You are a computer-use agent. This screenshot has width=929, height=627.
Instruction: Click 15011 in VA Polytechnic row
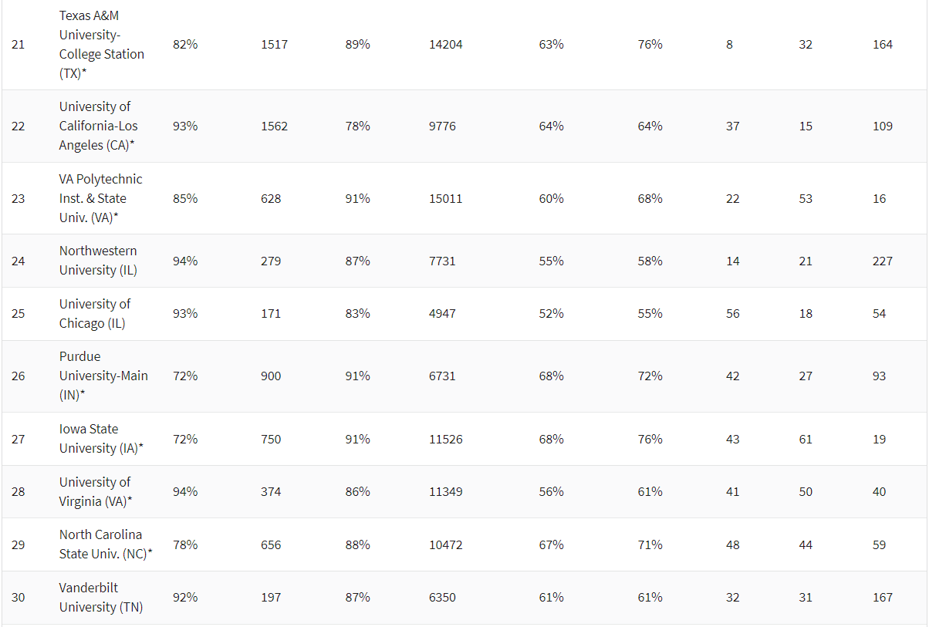(x=446, y=198)
